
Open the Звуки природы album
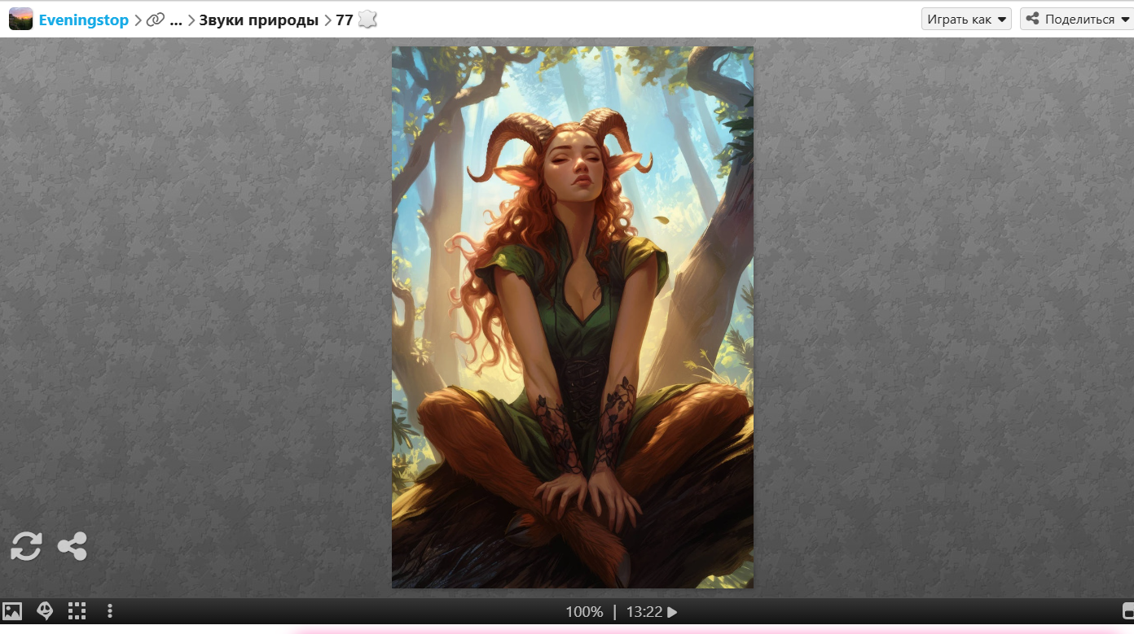pyautogui.click(x=258, y=20)
